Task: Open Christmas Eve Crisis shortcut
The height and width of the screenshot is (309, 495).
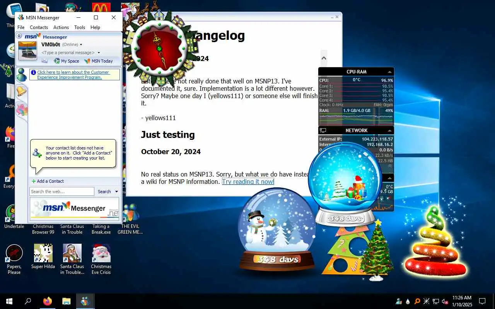Action: (101, 259)
